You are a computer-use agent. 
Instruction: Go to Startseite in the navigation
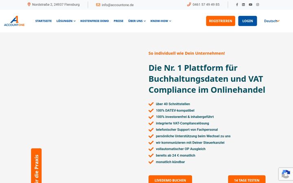click(x=44, y=21)
